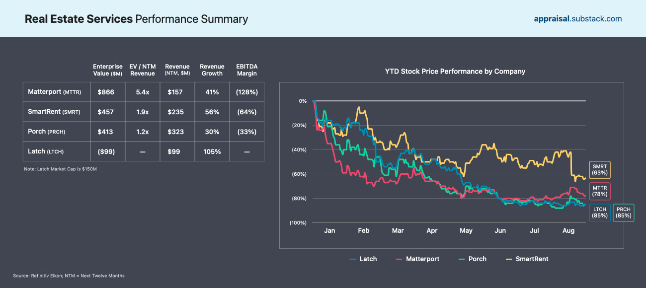Viewport: 646px width, 288px height.
Task: Select the SmartRent (SMRT) row label
Action: pyautogui.click(x=54, y=112)
